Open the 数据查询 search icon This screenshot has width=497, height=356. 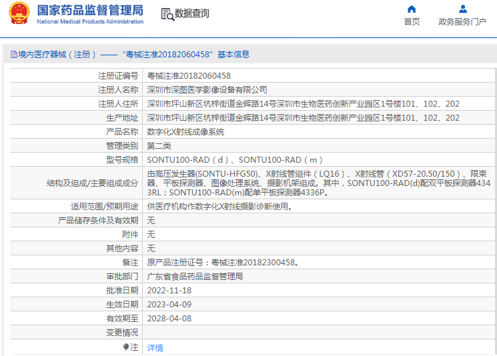click(167, 15)
